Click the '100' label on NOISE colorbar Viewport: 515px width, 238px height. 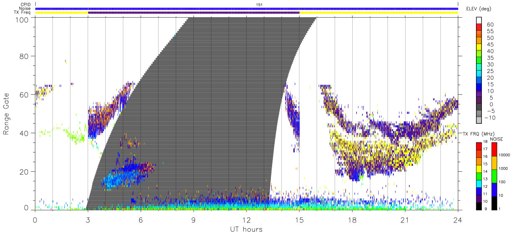503,182
